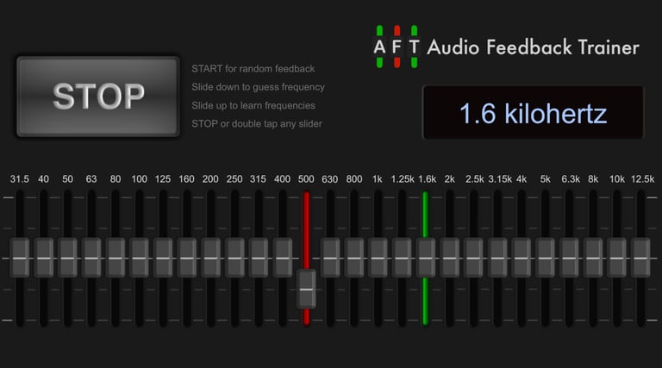This screenshot has height=368, width=662.
Task: Click the 1.6 kilohertz frequency display
Action: pos(534,112)
